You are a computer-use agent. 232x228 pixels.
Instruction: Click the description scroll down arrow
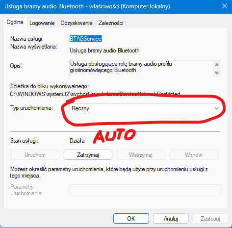coord(217,73)
